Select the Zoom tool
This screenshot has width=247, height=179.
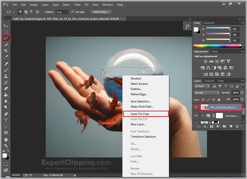[x=6, y=146]
